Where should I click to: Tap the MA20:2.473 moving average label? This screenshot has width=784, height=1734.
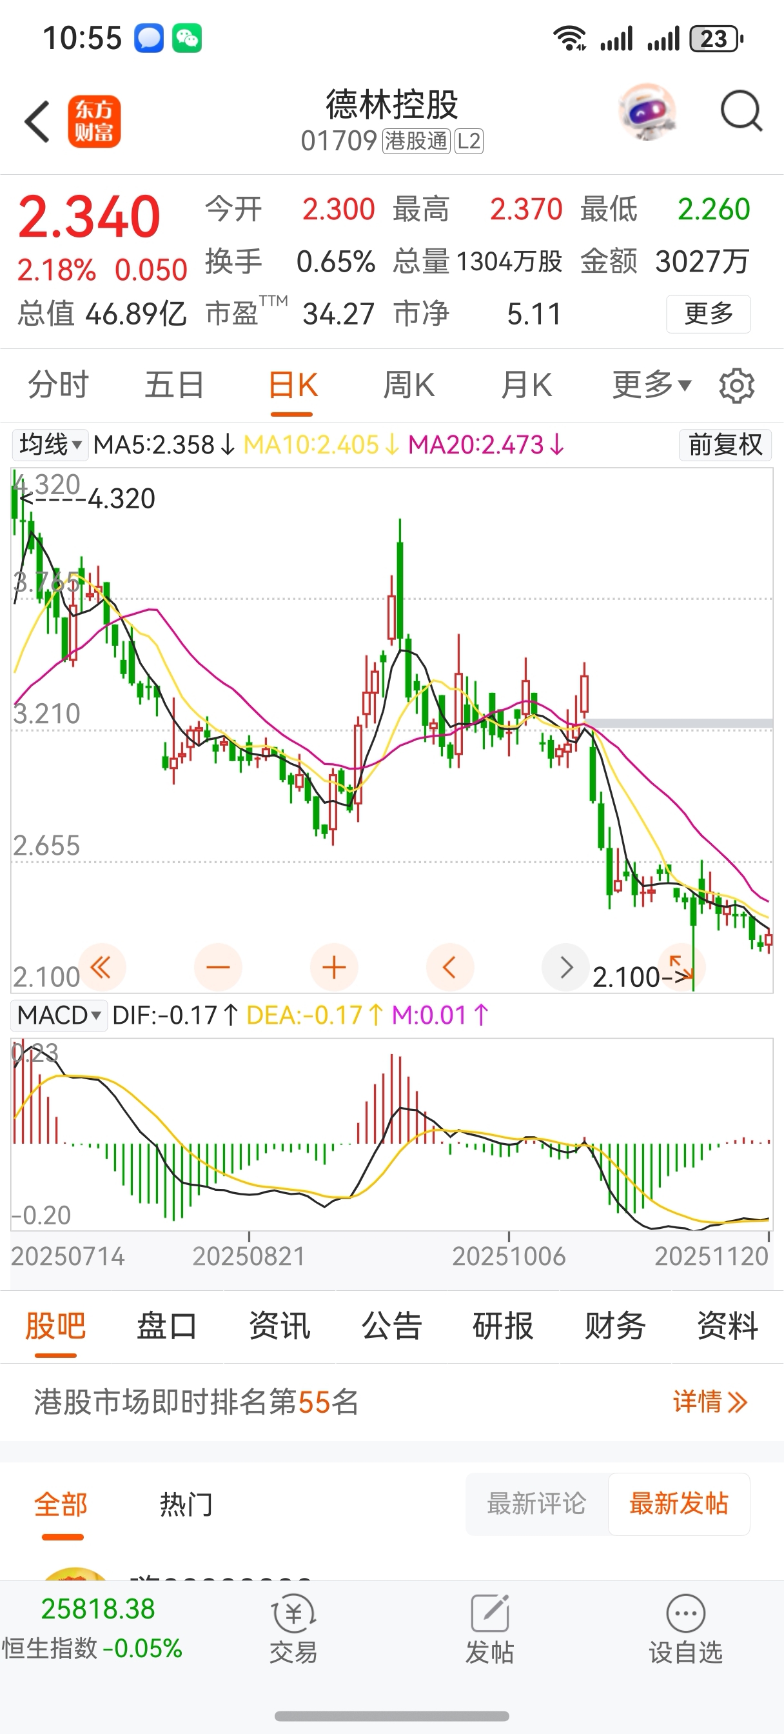487,445
